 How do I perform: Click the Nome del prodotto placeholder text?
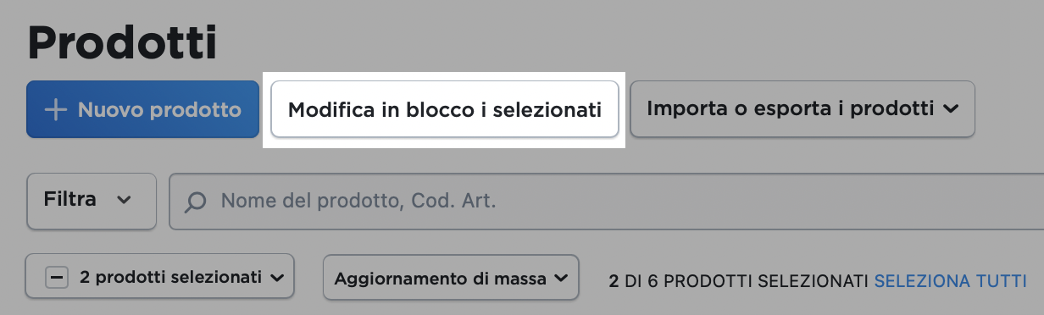coord(358,201)
